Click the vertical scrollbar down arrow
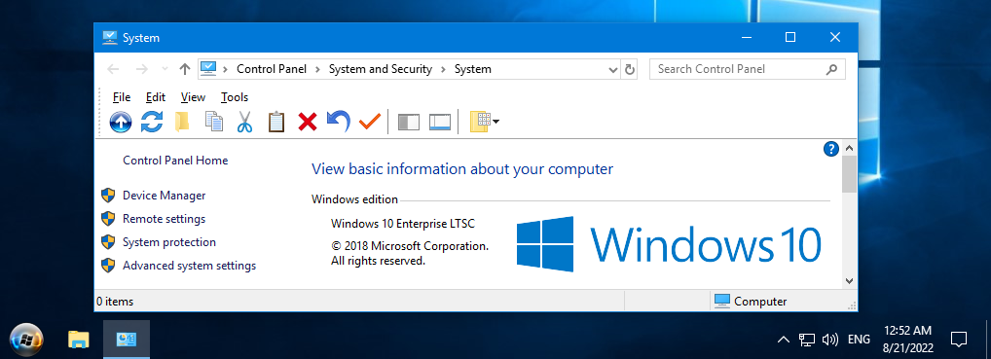 pyautogui.click(x=849, y=280)
